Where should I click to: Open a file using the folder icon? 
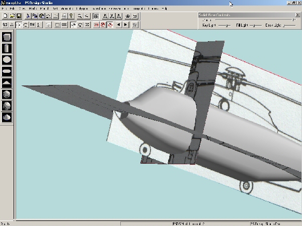(12, 16)
